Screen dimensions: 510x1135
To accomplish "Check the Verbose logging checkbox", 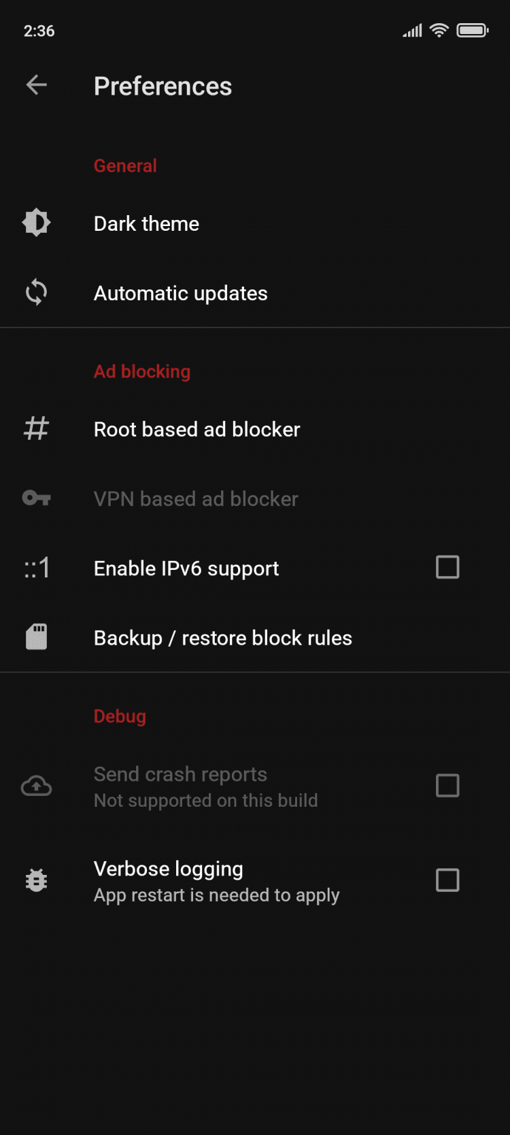I will click(447, 880).
